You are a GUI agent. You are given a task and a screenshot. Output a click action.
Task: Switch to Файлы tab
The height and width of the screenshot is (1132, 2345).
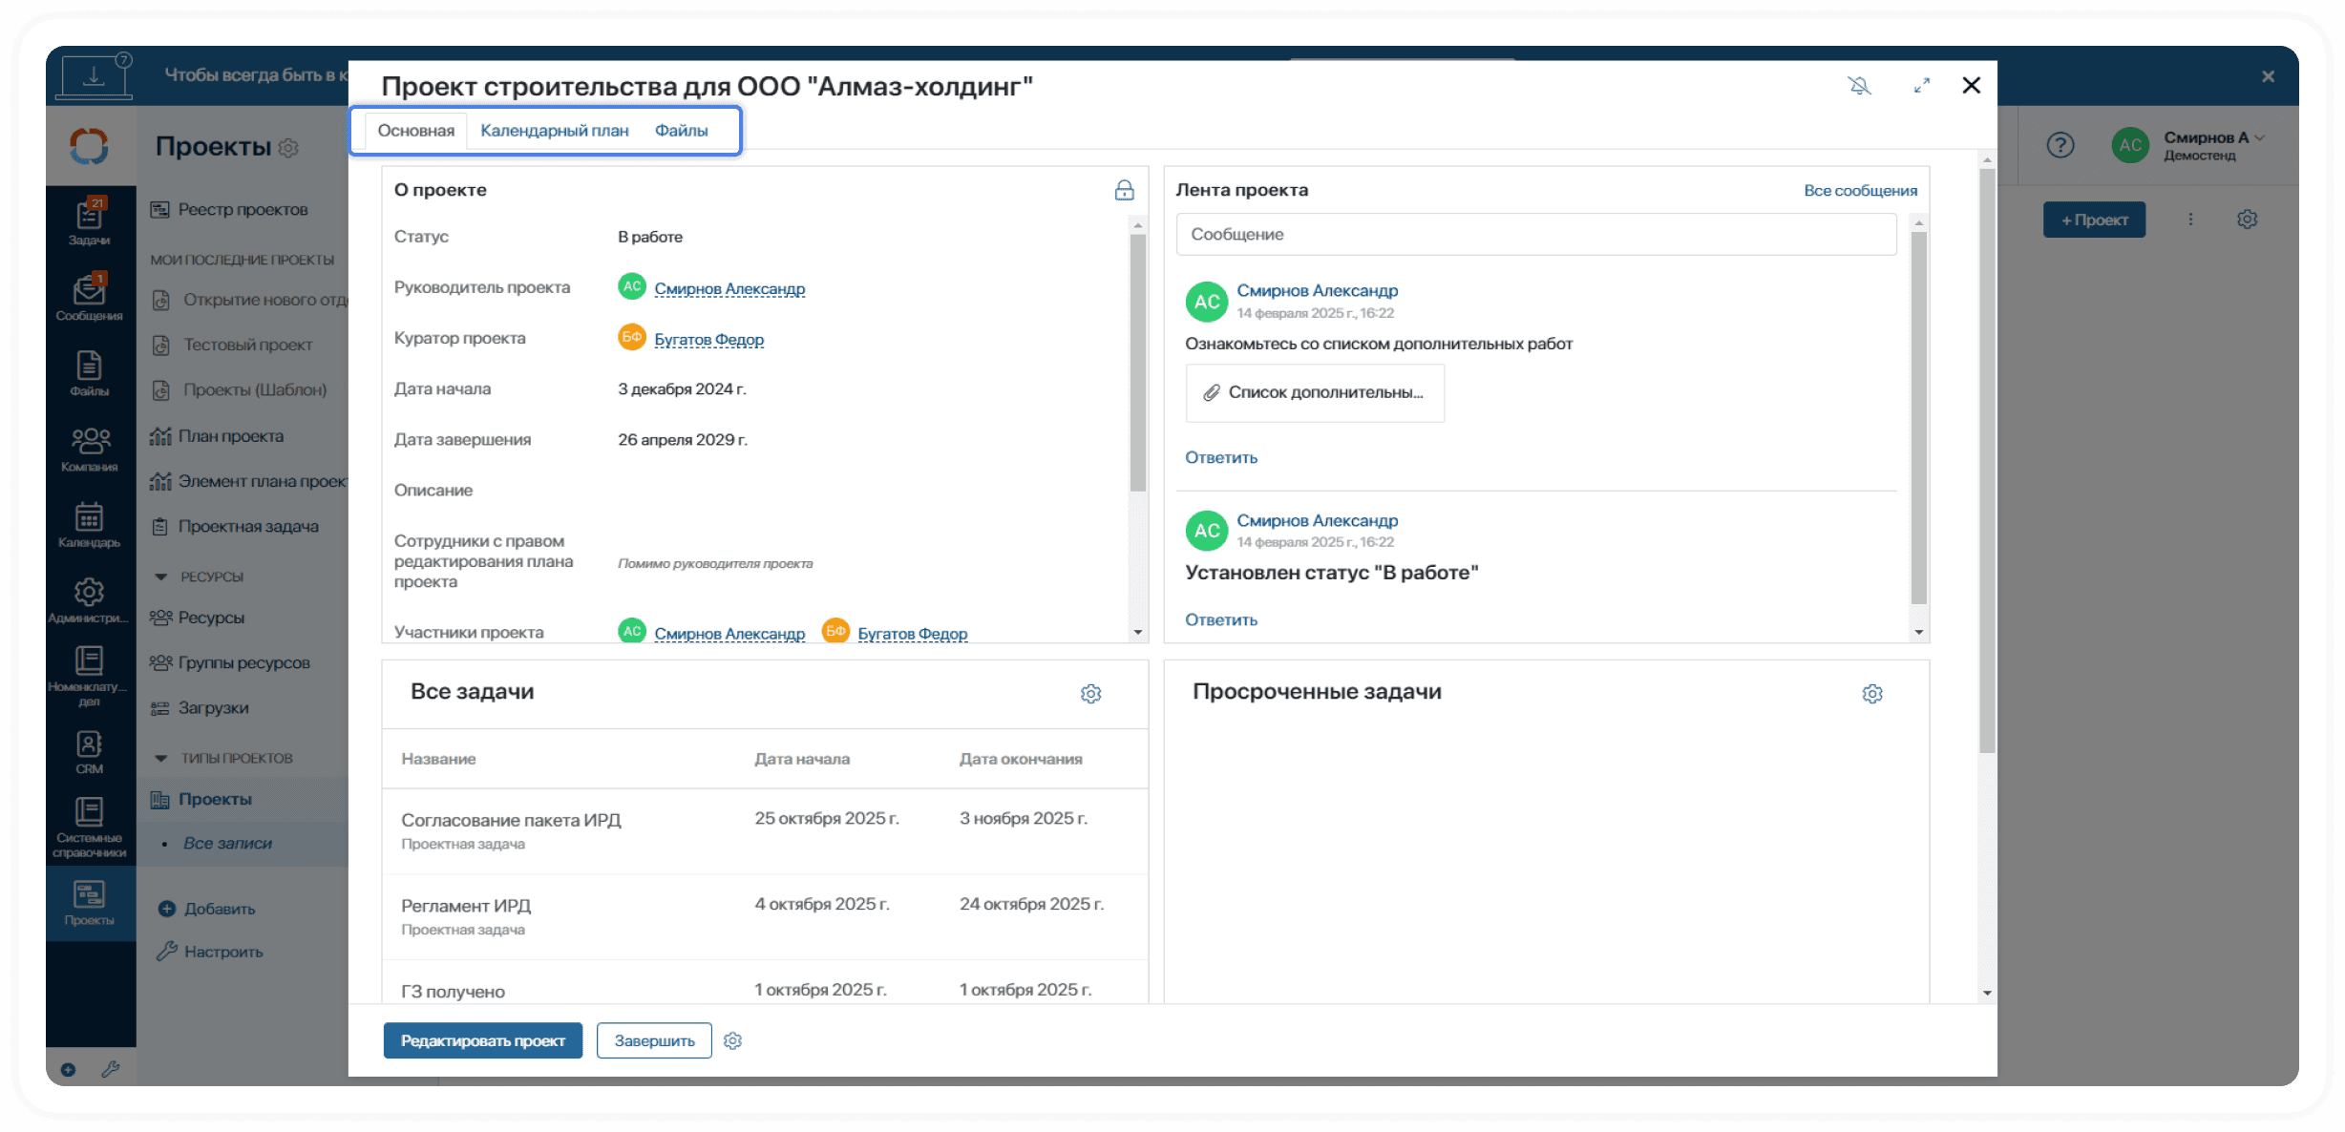point(681,131)
